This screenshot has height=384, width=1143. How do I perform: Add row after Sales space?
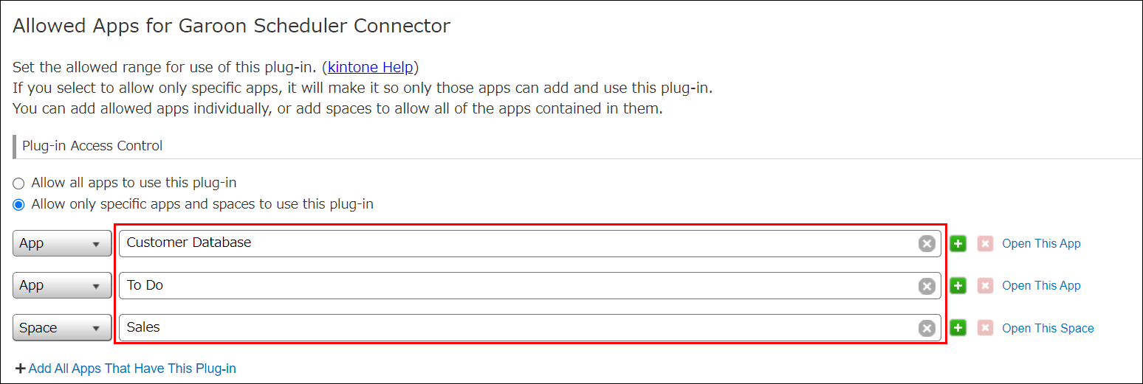[x=958, y=329]
